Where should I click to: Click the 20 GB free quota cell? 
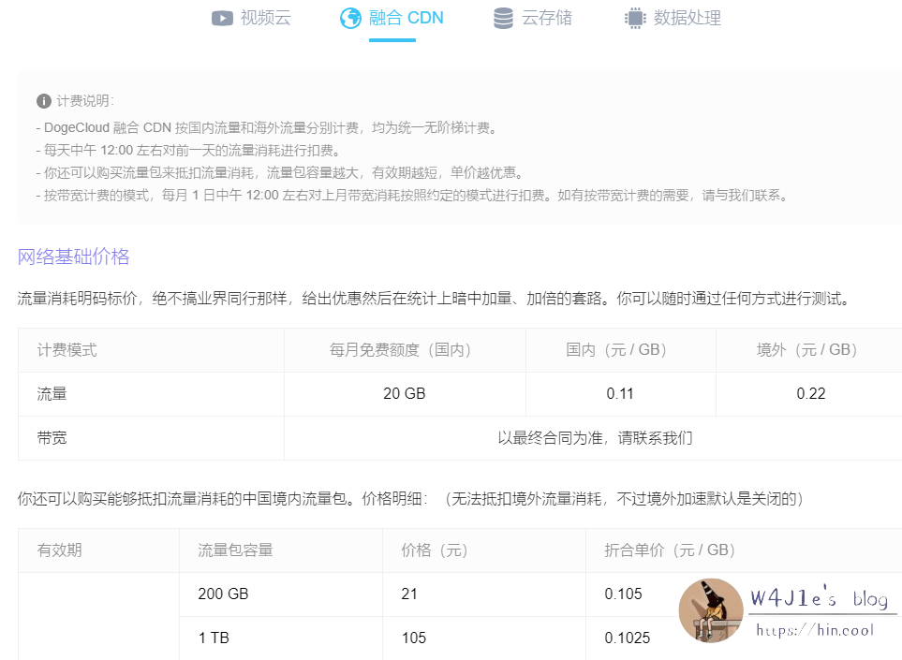405,394
